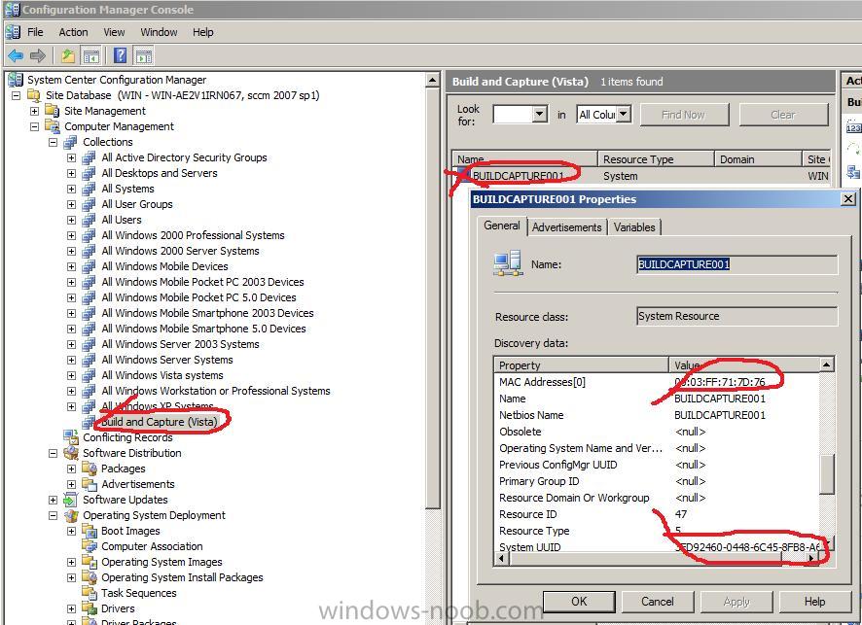Open the Help toolbar icon

pos(120,55)
